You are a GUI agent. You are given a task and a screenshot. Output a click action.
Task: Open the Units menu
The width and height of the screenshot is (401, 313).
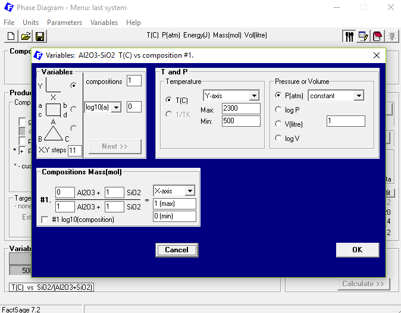coord(31,23)
